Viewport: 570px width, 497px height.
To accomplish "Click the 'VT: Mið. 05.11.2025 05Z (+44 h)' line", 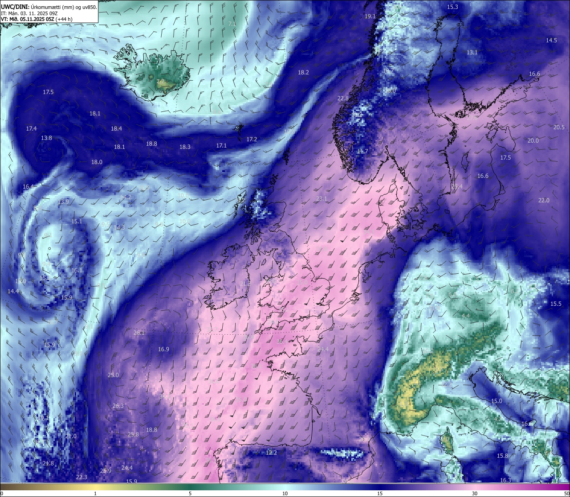I will pyautogui.click(x=37, y=19).
